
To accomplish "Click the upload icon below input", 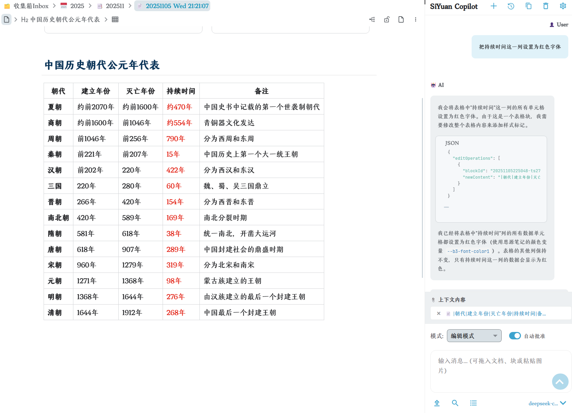I will pyautogui.click(x=437, y=403).
